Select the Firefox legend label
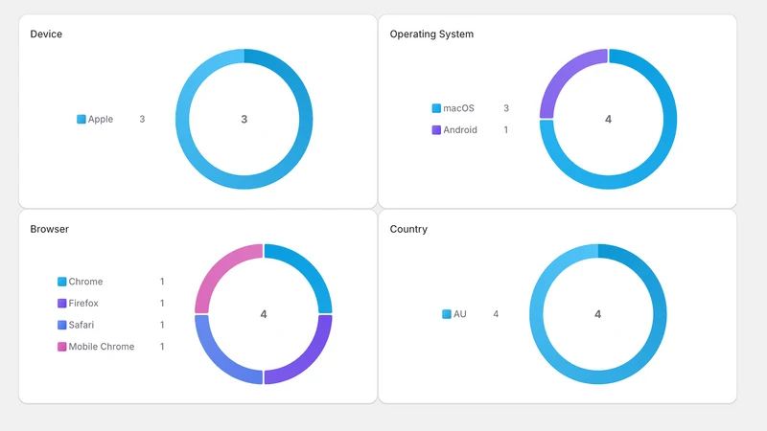The image size is (767, 431). pos(83,303)
